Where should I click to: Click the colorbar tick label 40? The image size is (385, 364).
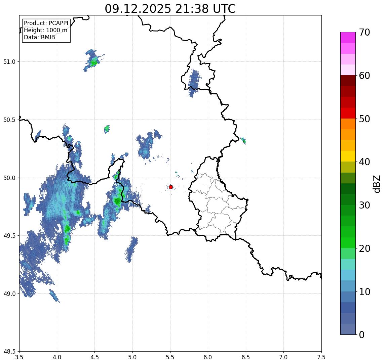tap(364, 162)
